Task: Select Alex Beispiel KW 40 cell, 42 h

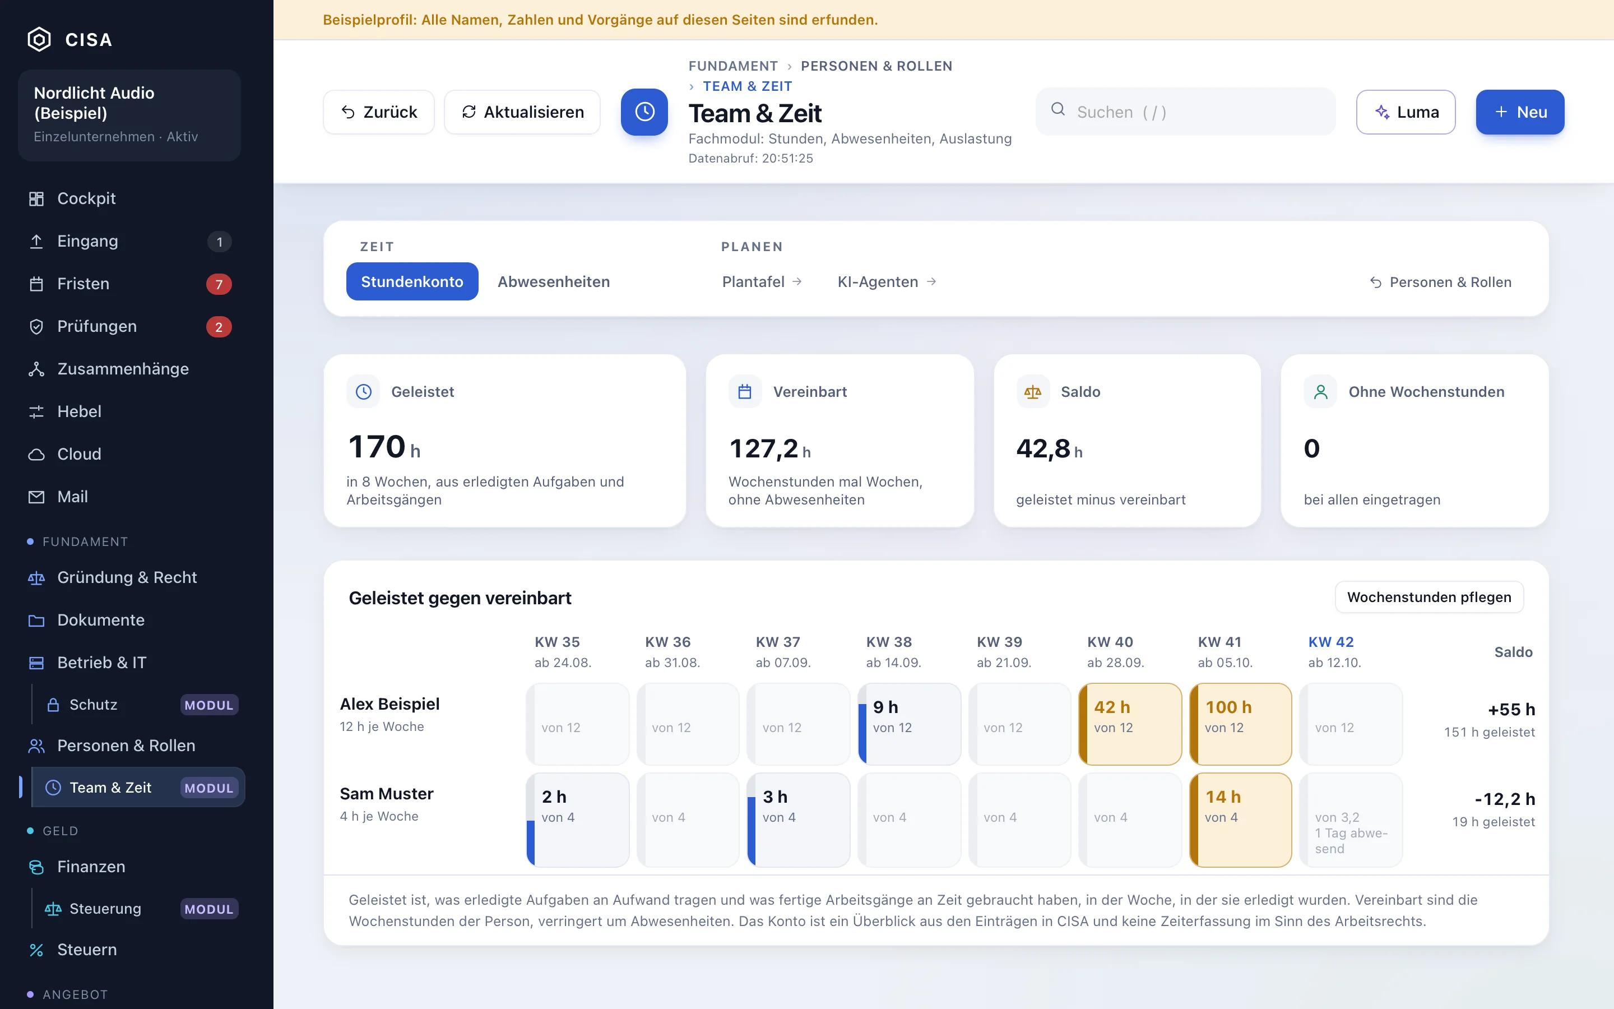Action: [x=1130, y=724]
